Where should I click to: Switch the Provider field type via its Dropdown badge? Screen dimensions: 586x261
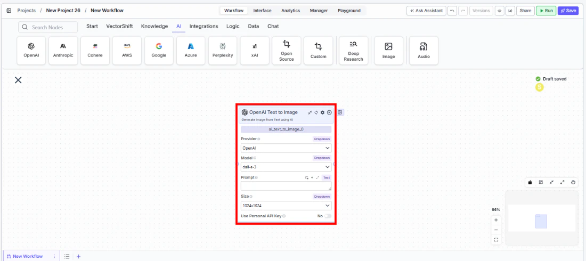point(322,138)
